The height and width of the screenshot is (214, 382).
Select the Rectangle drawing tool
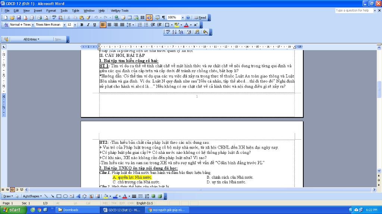point(59,196)
